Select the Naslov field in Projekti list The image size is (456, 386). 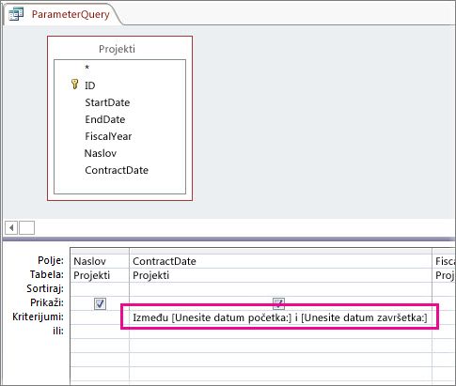point(101,153)
